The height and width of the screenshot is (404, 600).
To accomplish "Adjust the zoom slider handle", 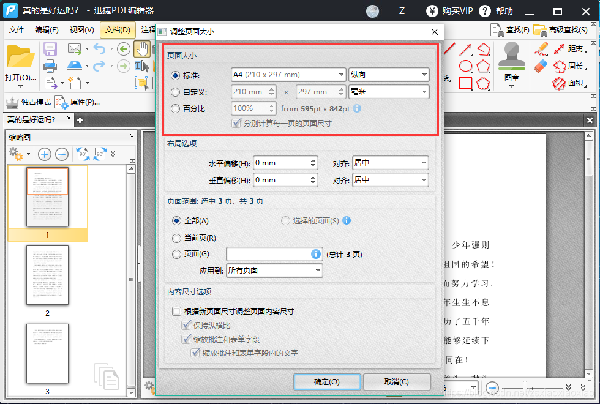I will [525, 387].
